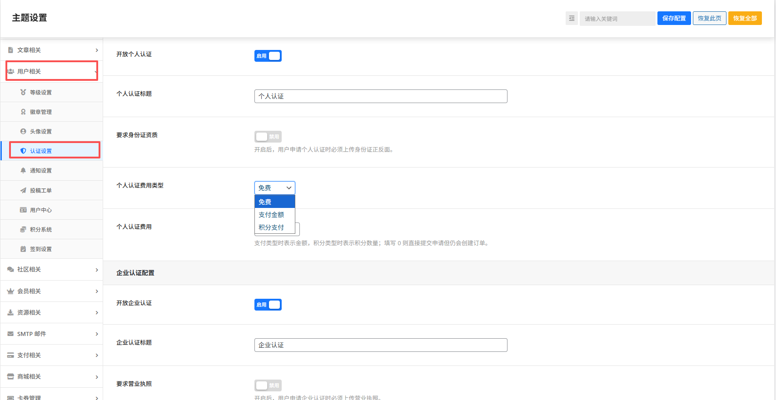Turn off the 开放企业认证 toggle

(x=268, y=305)
